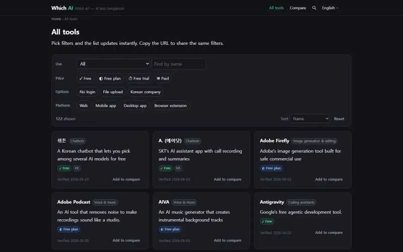Click Voice & music tag on AIVA card
403x252 pixels.
click(184, 203)
